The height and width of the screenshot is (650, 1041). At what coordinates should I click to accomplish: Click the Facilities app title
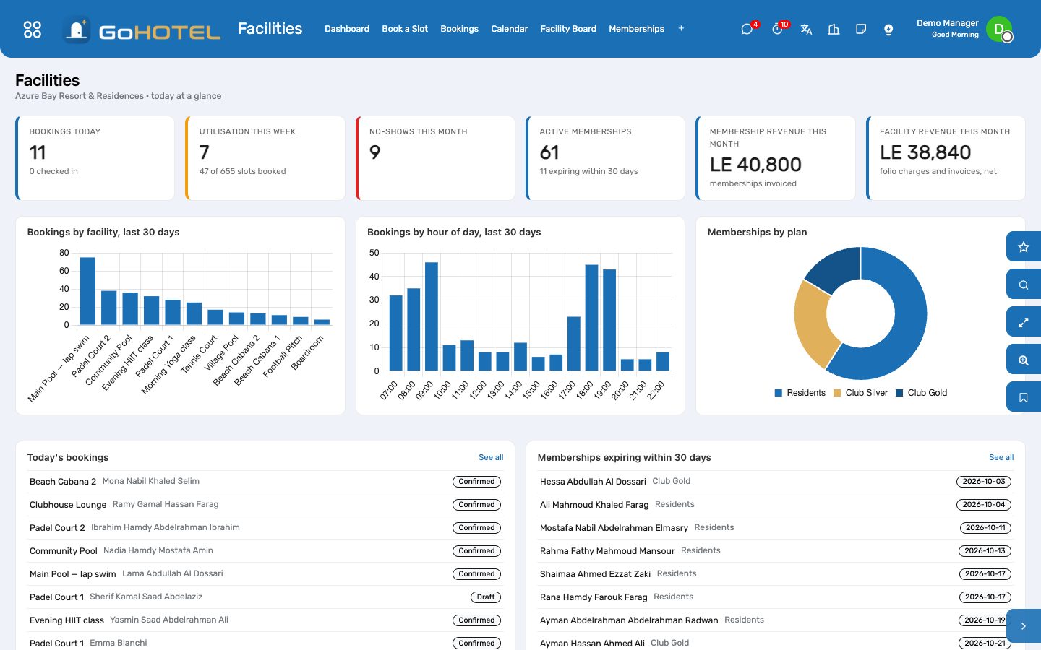[x=270, y=29]
